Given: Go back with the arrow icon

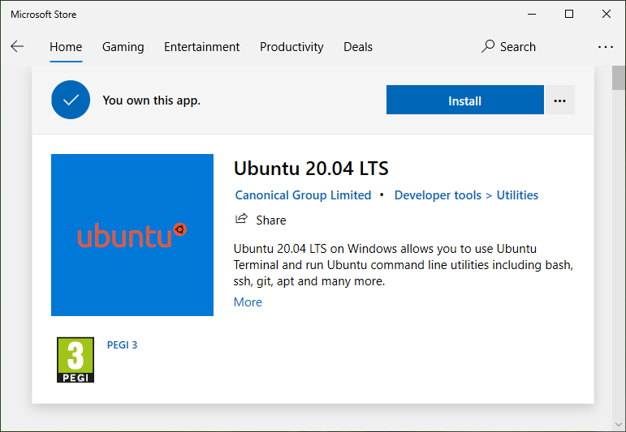Looking at the screenshot, I should [x=17, y=46].
